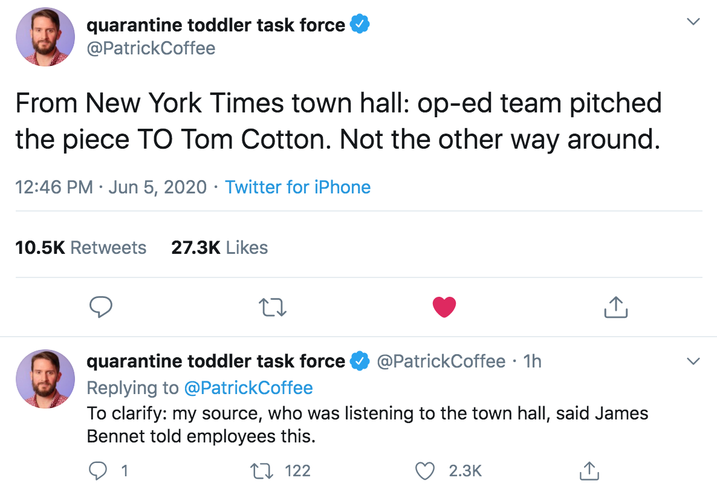Image resolution: width=717 pixels, height=492 pixels.
Task: Open the main tweet's chevron options menu
Action: click(693, 22)
